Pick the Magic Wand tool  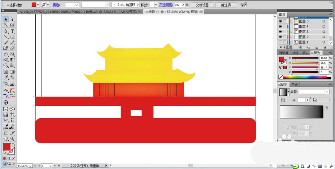click(x=6, y=25)
